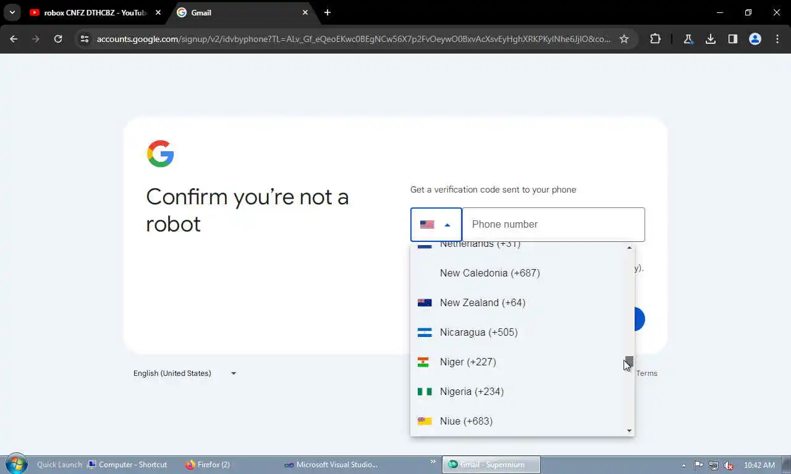
Task: Open the English (United States) language dropdown
Action: point(185,373)
